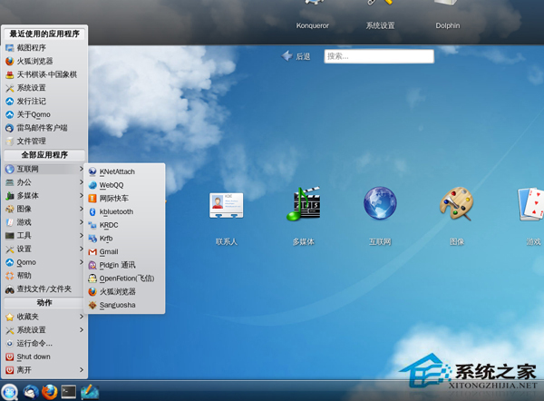This screenshot has width=544, height=401.
Task: Launch Gmail from the Internet submenu
Action: click(108, 251)
